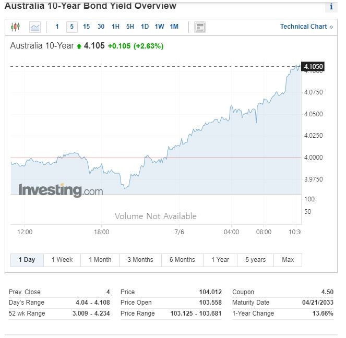Select the 5H interval
Viewport: 346px width, 338px height.
(x=130, y=27)
